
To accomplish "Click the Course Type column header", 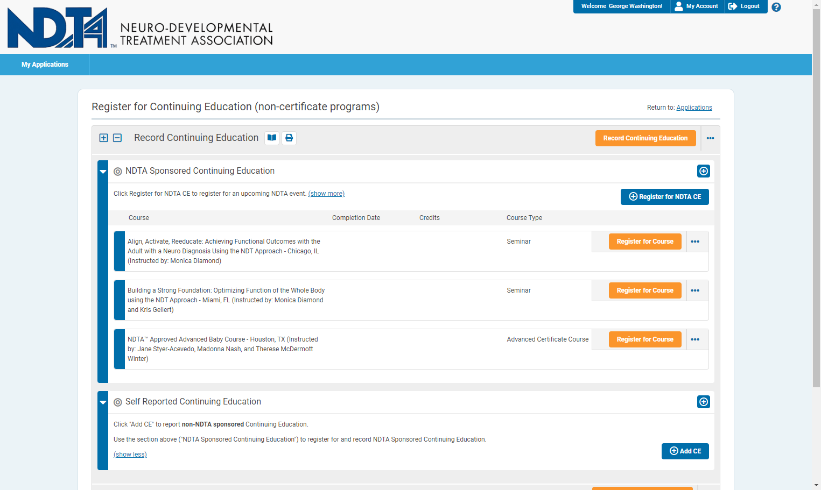I will [x=524, y=218].
